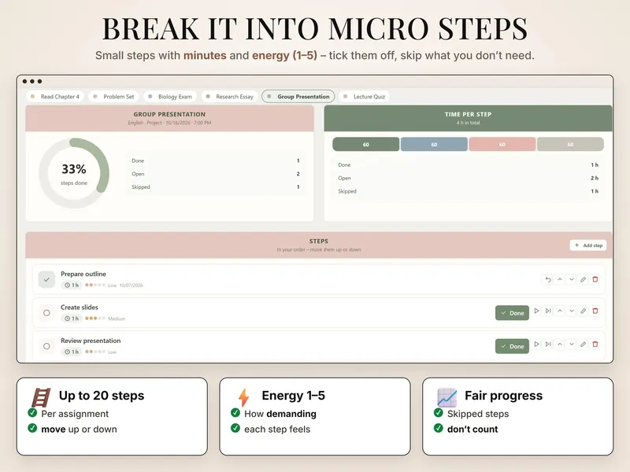Click the TIME PER STEP header
630x472 pixels.
pos(468,119)
